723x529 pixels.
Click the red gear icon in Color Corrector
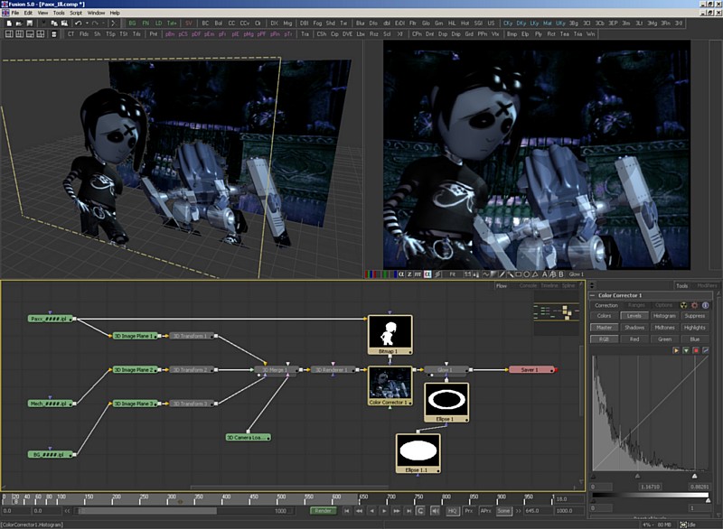694,305
